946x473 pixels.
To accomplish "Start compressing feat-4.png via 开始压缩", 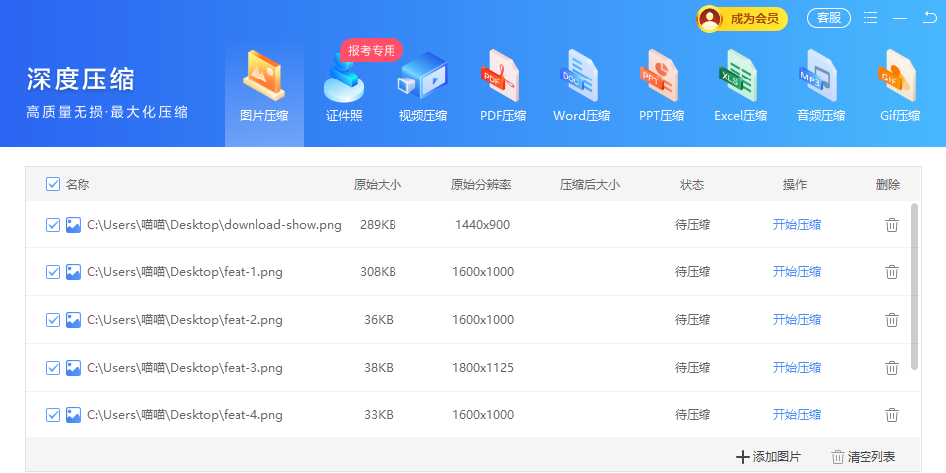I will click(x=796, y=415).
